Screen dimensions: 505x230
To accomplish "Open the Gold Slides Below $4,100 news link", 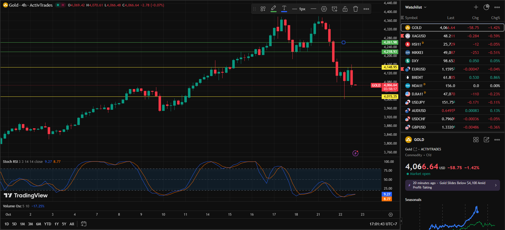I will [452, 185].
